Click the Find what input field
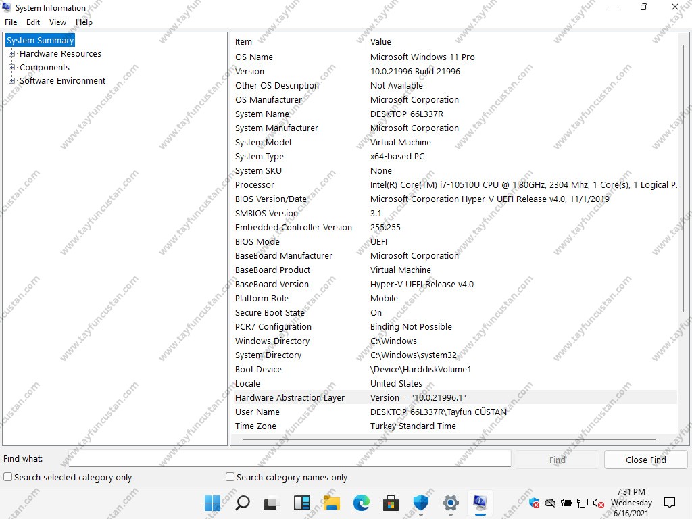This screenshot has height=519, width=692. click(289, 459)
